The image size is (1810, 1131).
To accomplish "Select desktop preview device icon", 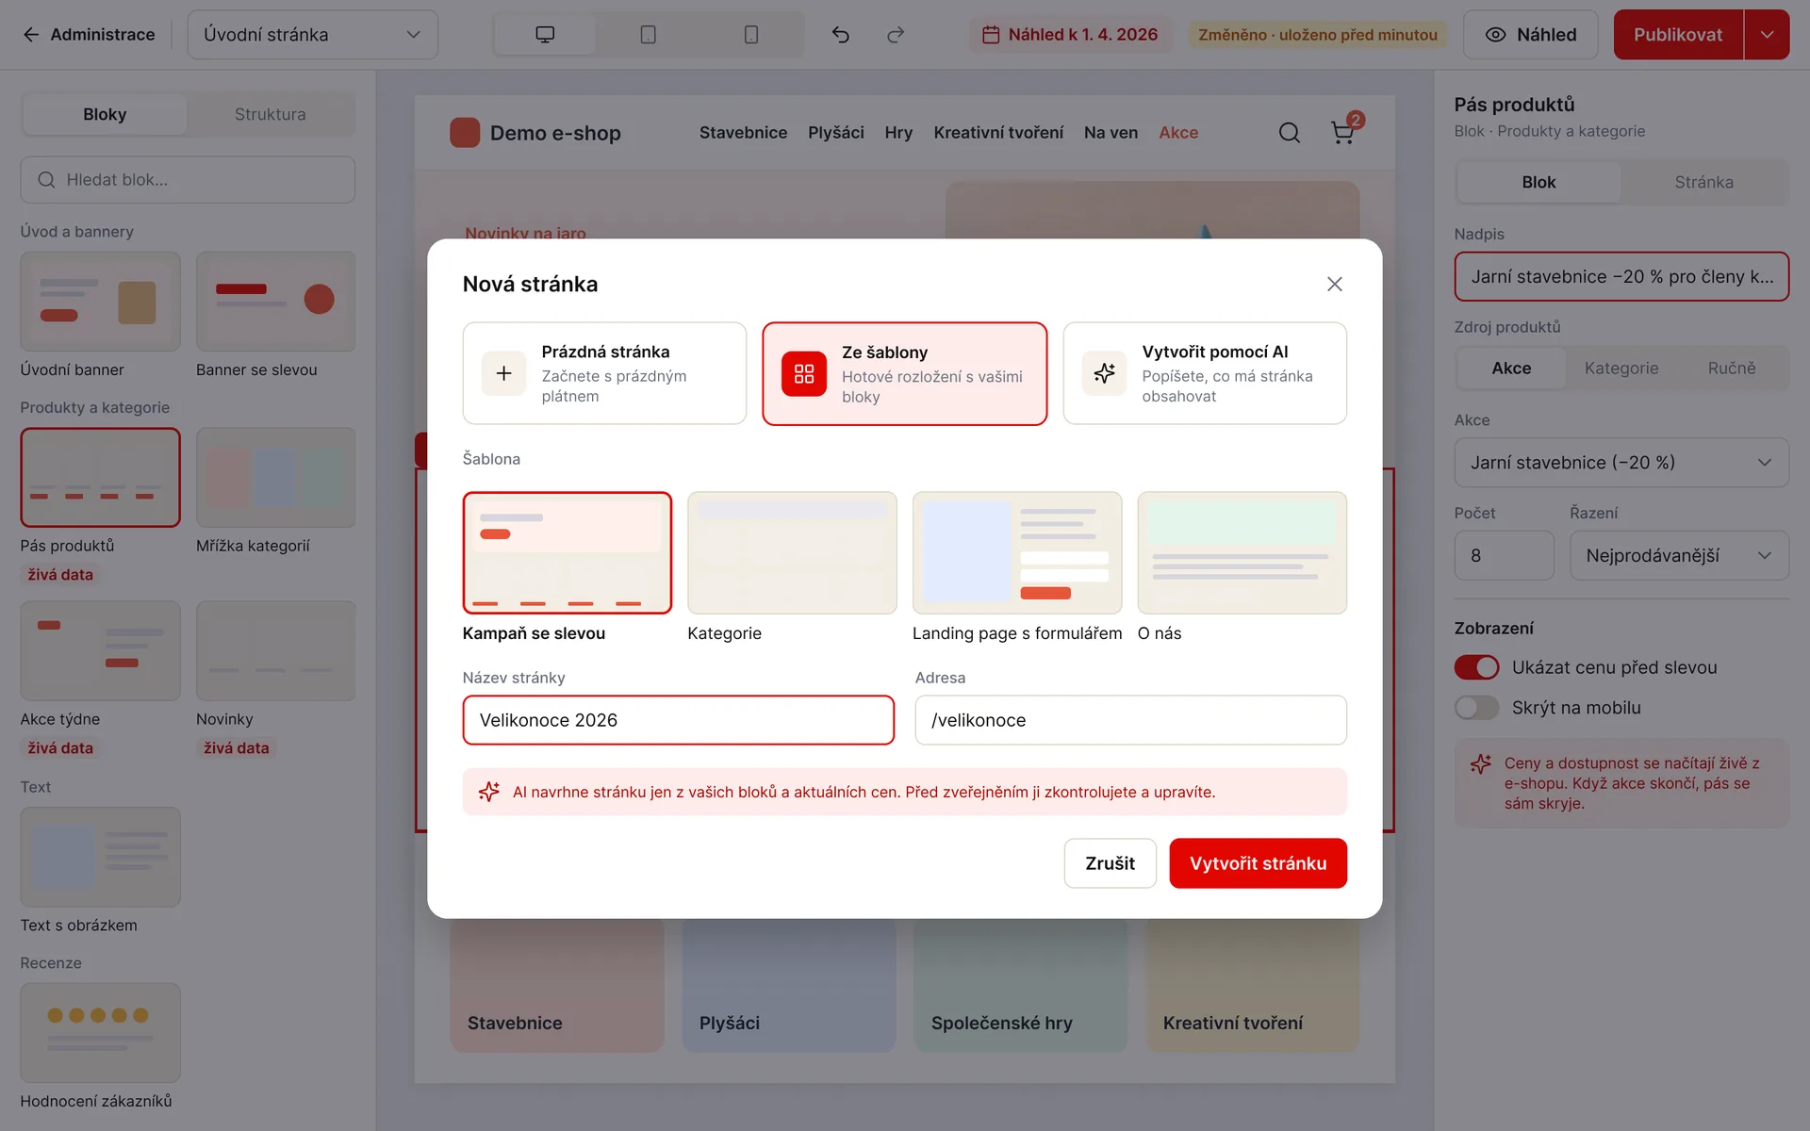I will (x=545, y=35).
